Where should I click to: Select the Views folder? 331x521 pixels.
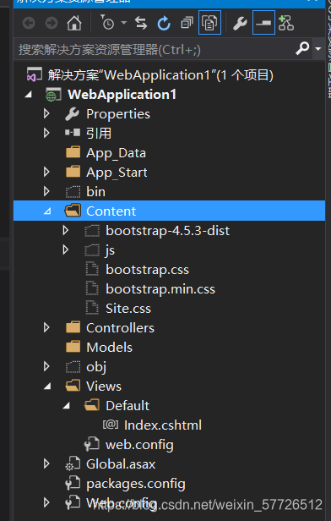104,386
